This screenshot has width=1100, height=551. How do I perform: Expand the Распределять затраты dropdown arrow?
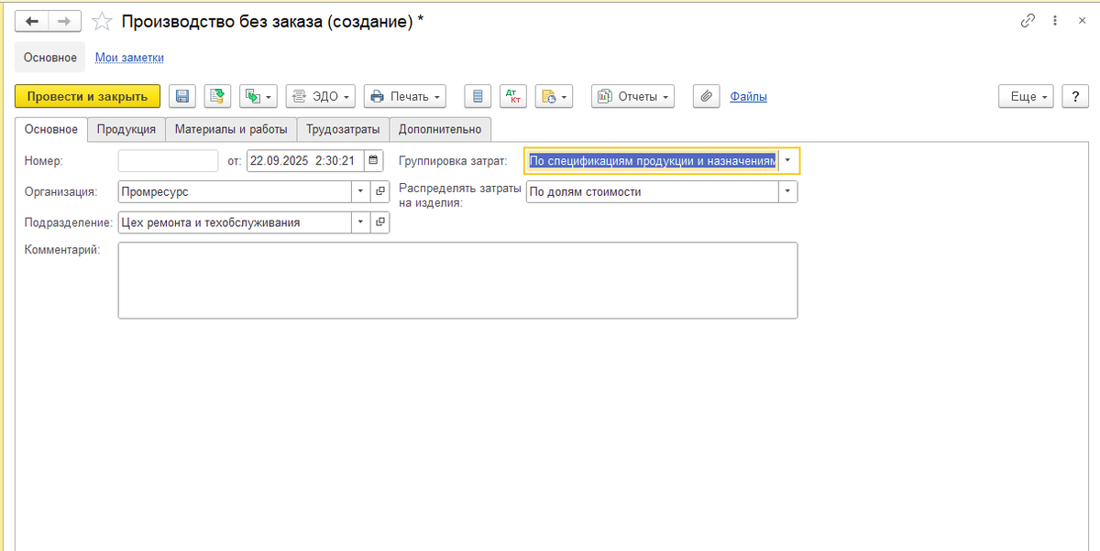788,192
